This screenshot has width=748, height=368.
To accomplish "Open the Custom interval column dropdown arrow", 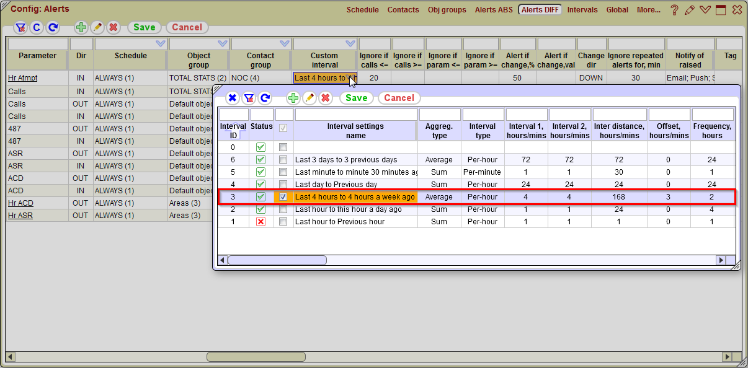I will [349, 43].
